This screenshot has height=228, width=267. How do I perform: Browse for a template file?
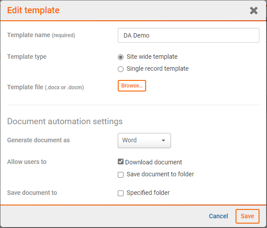pyautogui.click(x=132, y=86)
